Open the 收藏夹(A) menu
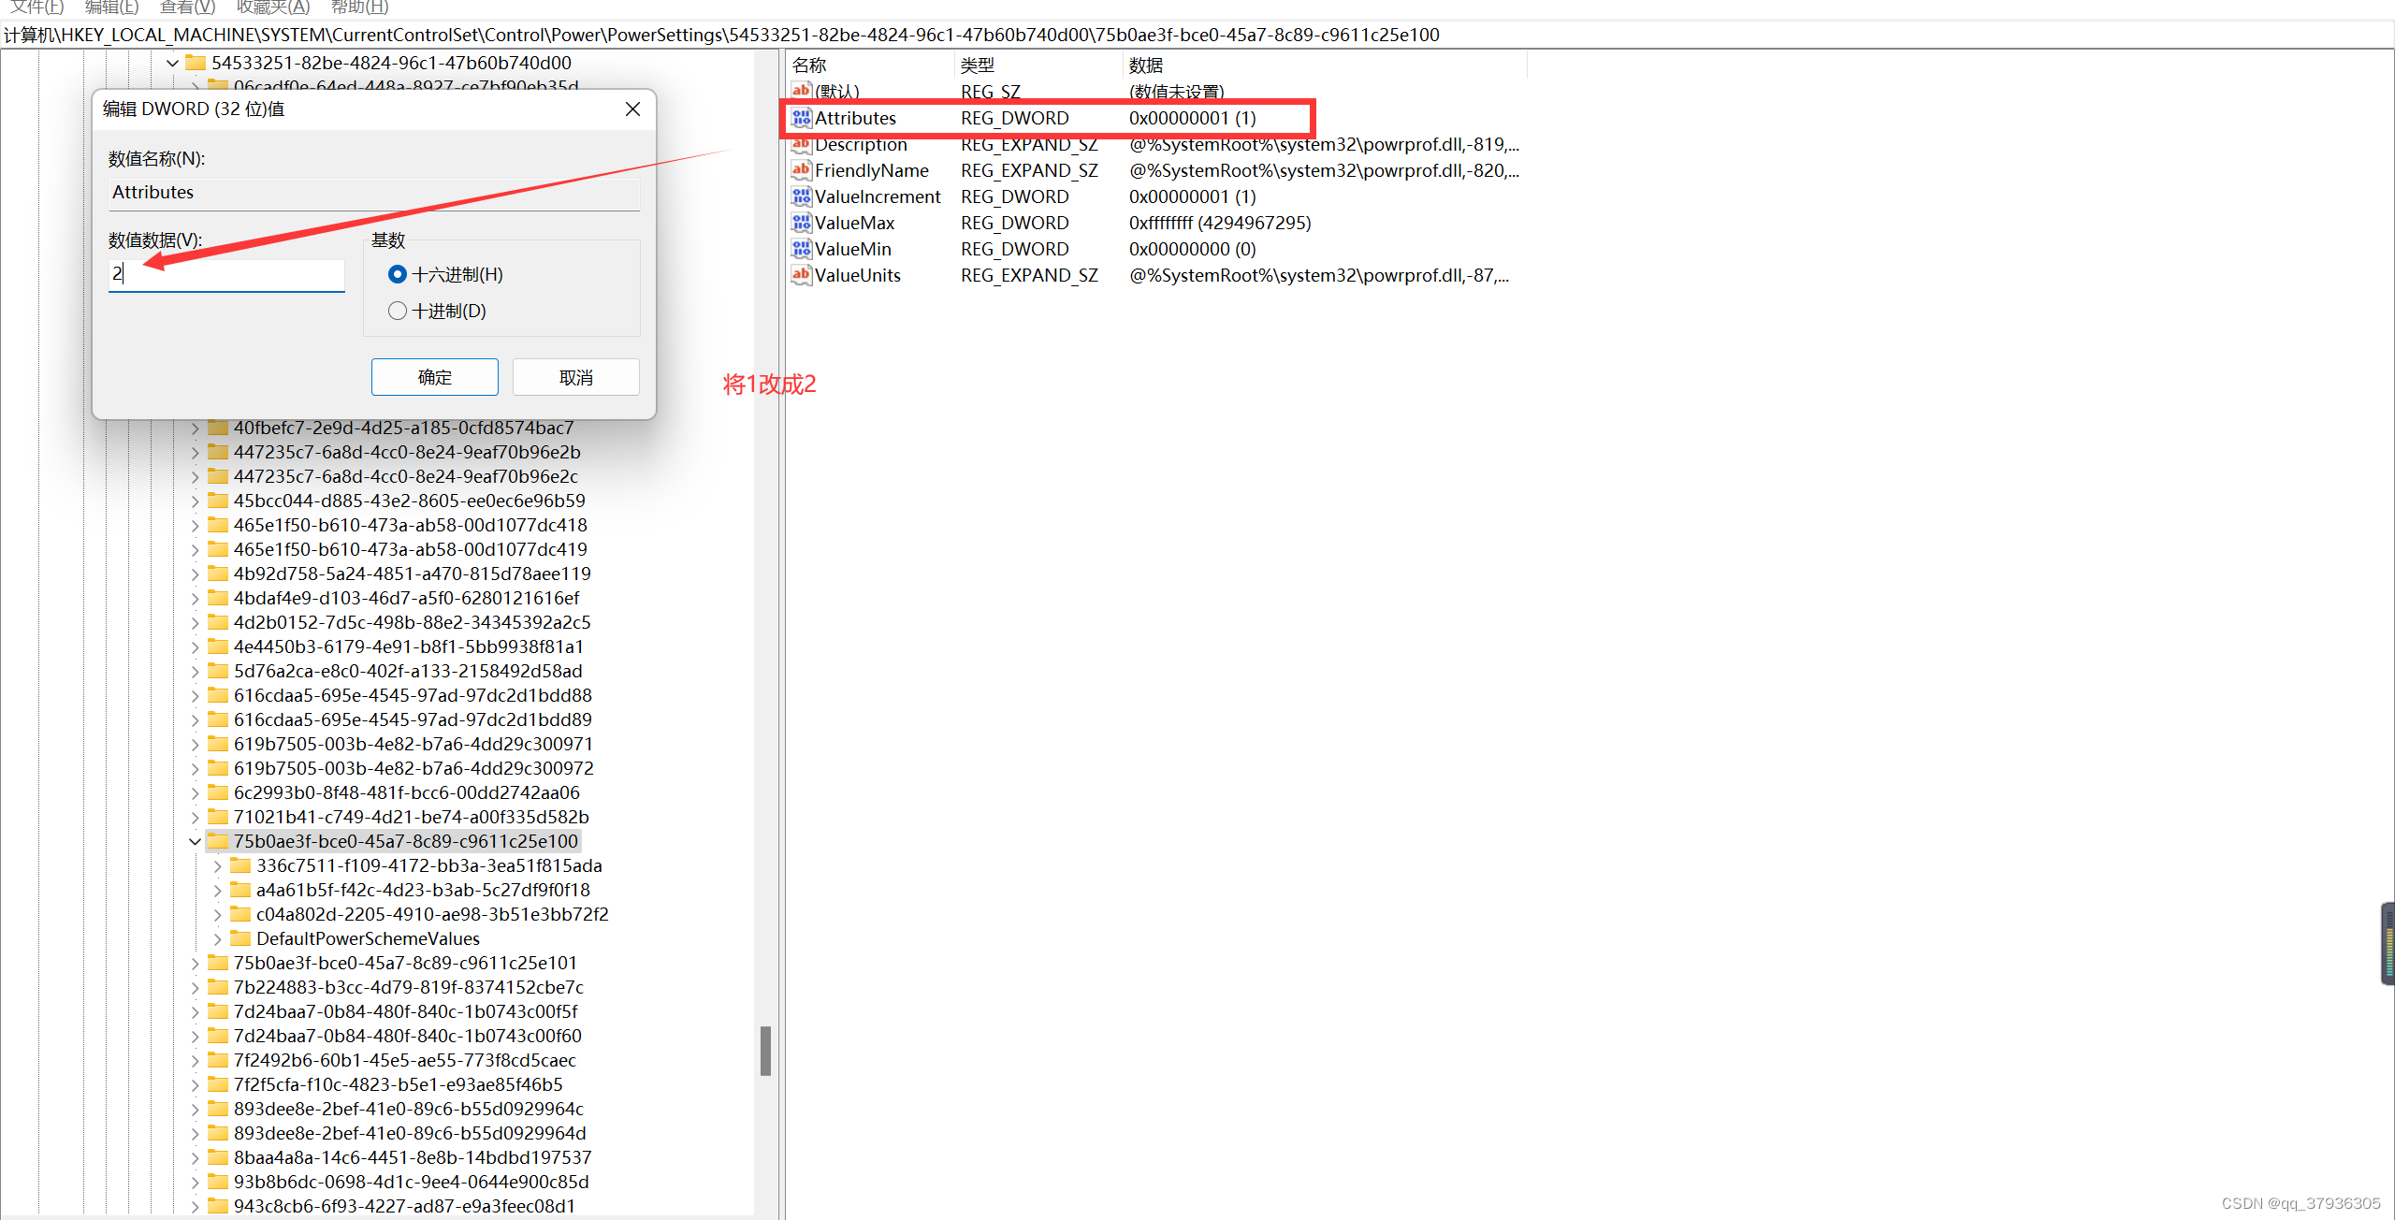 (272, 7)
